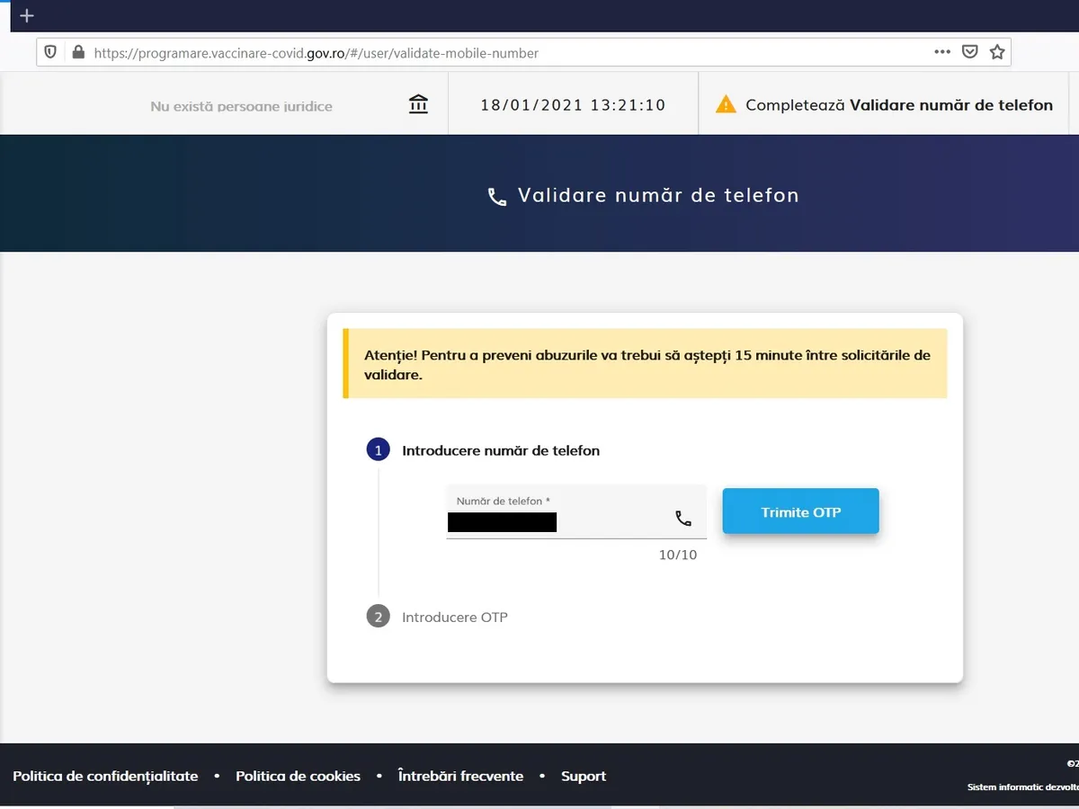
Task: Click the Completează Validare număr de telefon notice
Action: pyautogui.click(x=898, y=105)
